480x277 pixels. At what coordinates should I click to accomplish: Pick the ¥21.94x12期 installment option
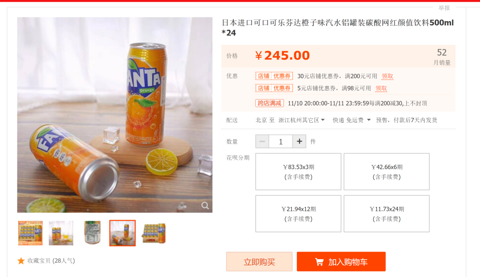[x=298, y=213]
